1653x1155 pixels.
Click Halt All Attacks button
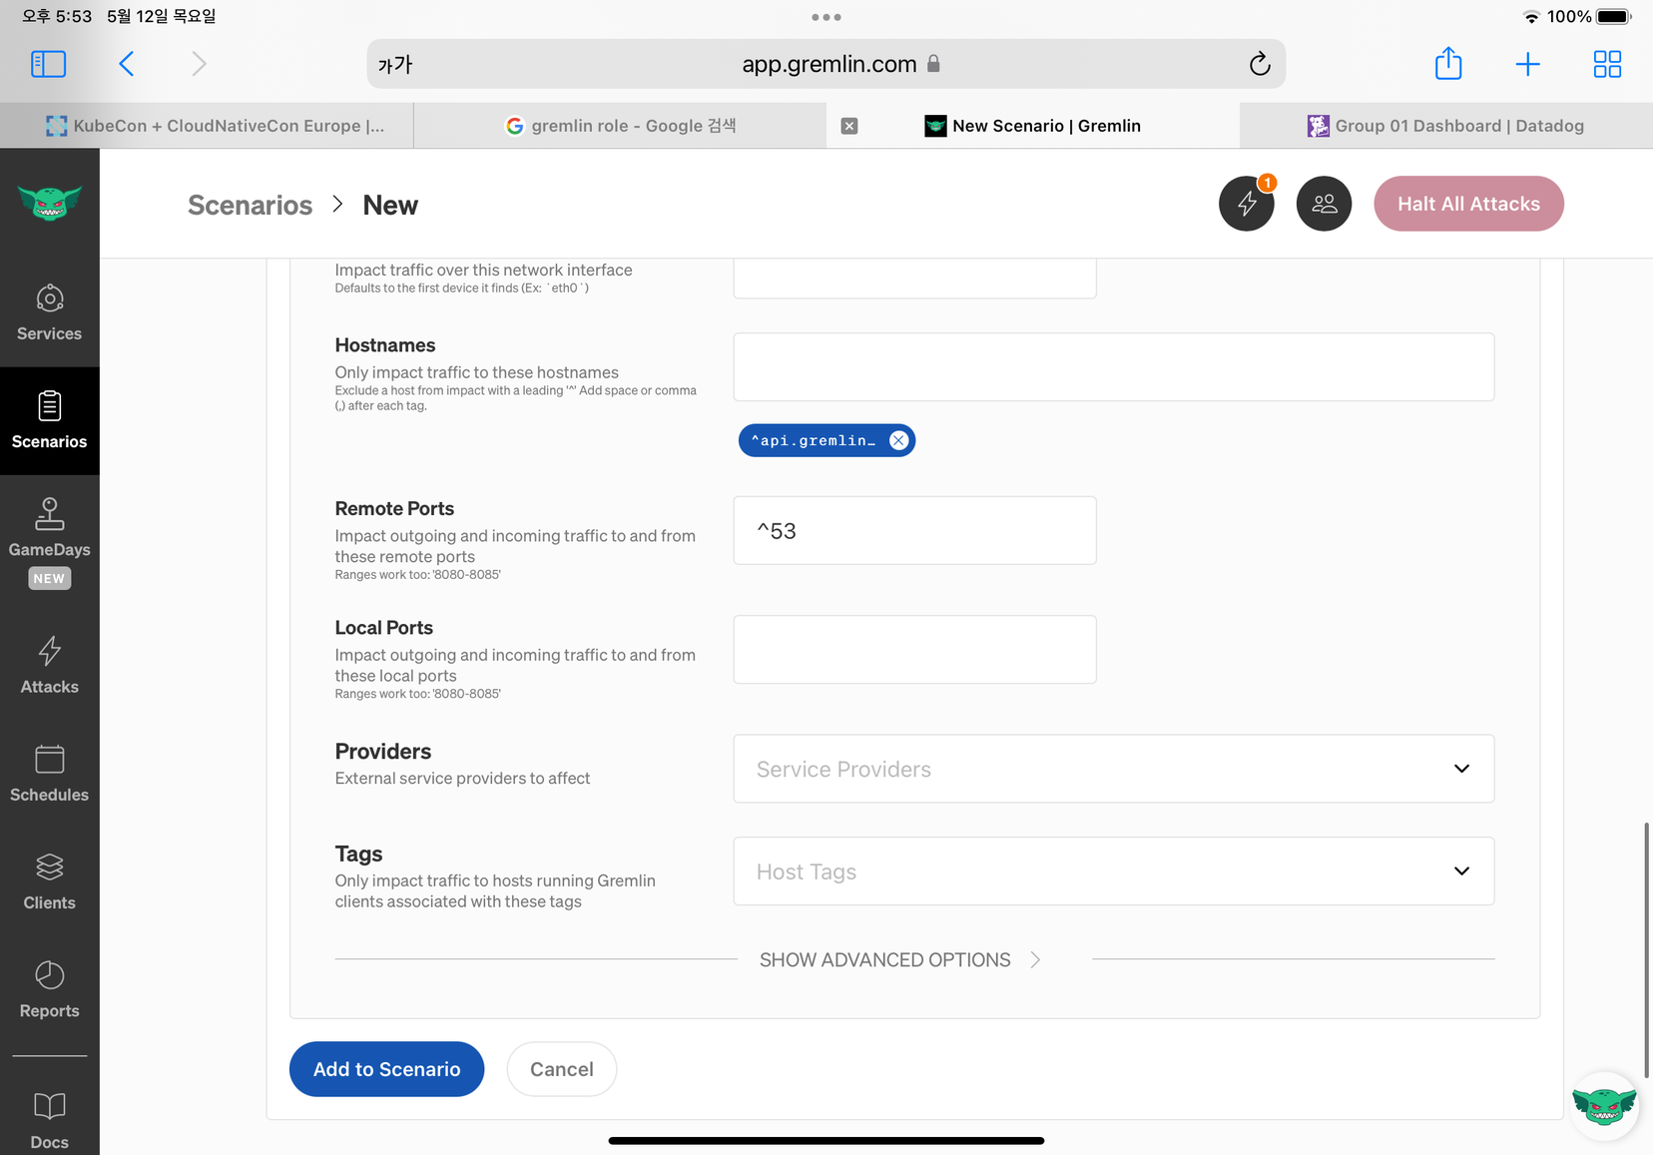tap(1468, 204)
